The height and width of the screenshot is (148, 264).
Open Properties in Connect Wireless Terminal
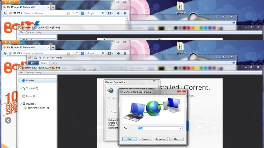click(160, 139)
